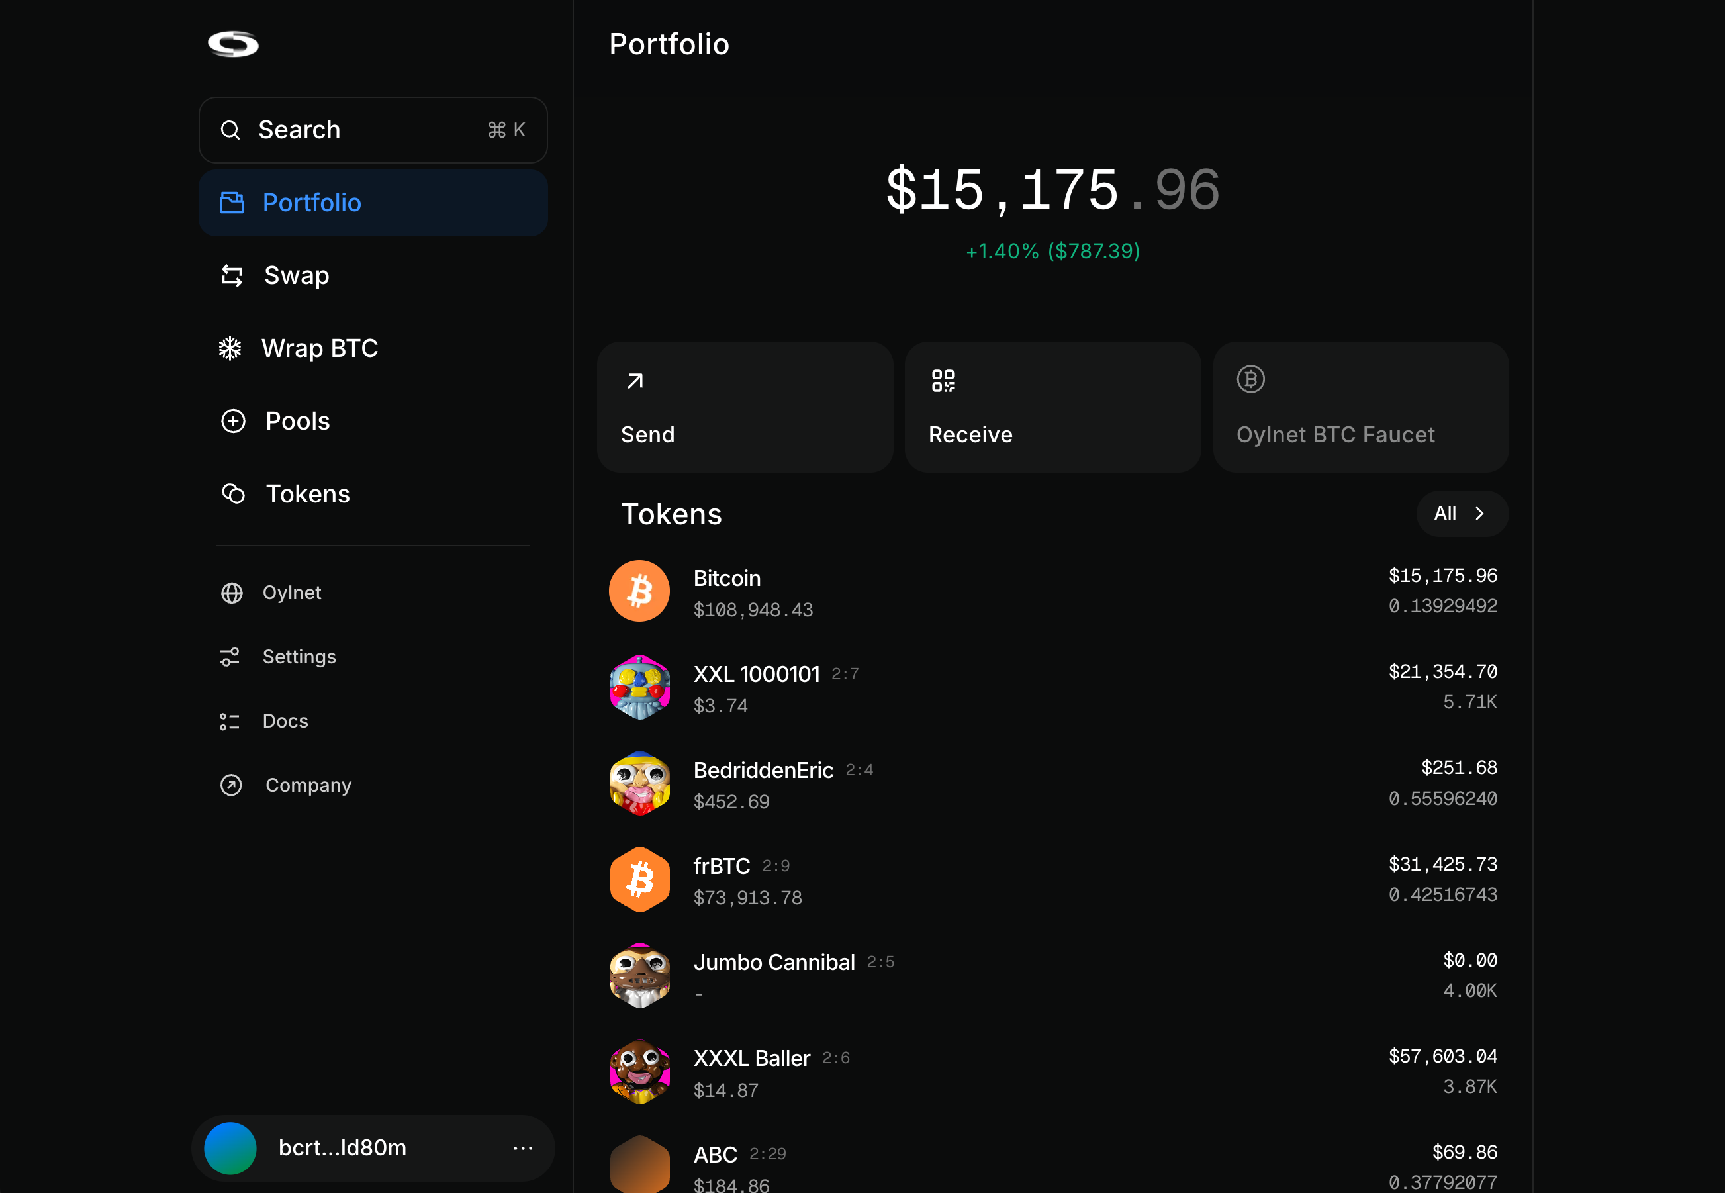
Task: Focus the Search input field
Action: [373, 130]
